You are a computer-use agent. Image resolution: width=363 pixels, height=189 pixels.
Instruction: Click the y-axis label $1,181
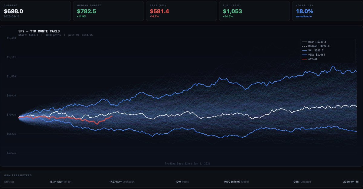click(11, 57)
